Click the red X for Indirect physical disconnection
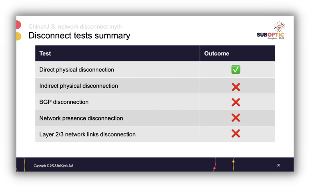This screenshot has height=187, width=310. (236, 87)
